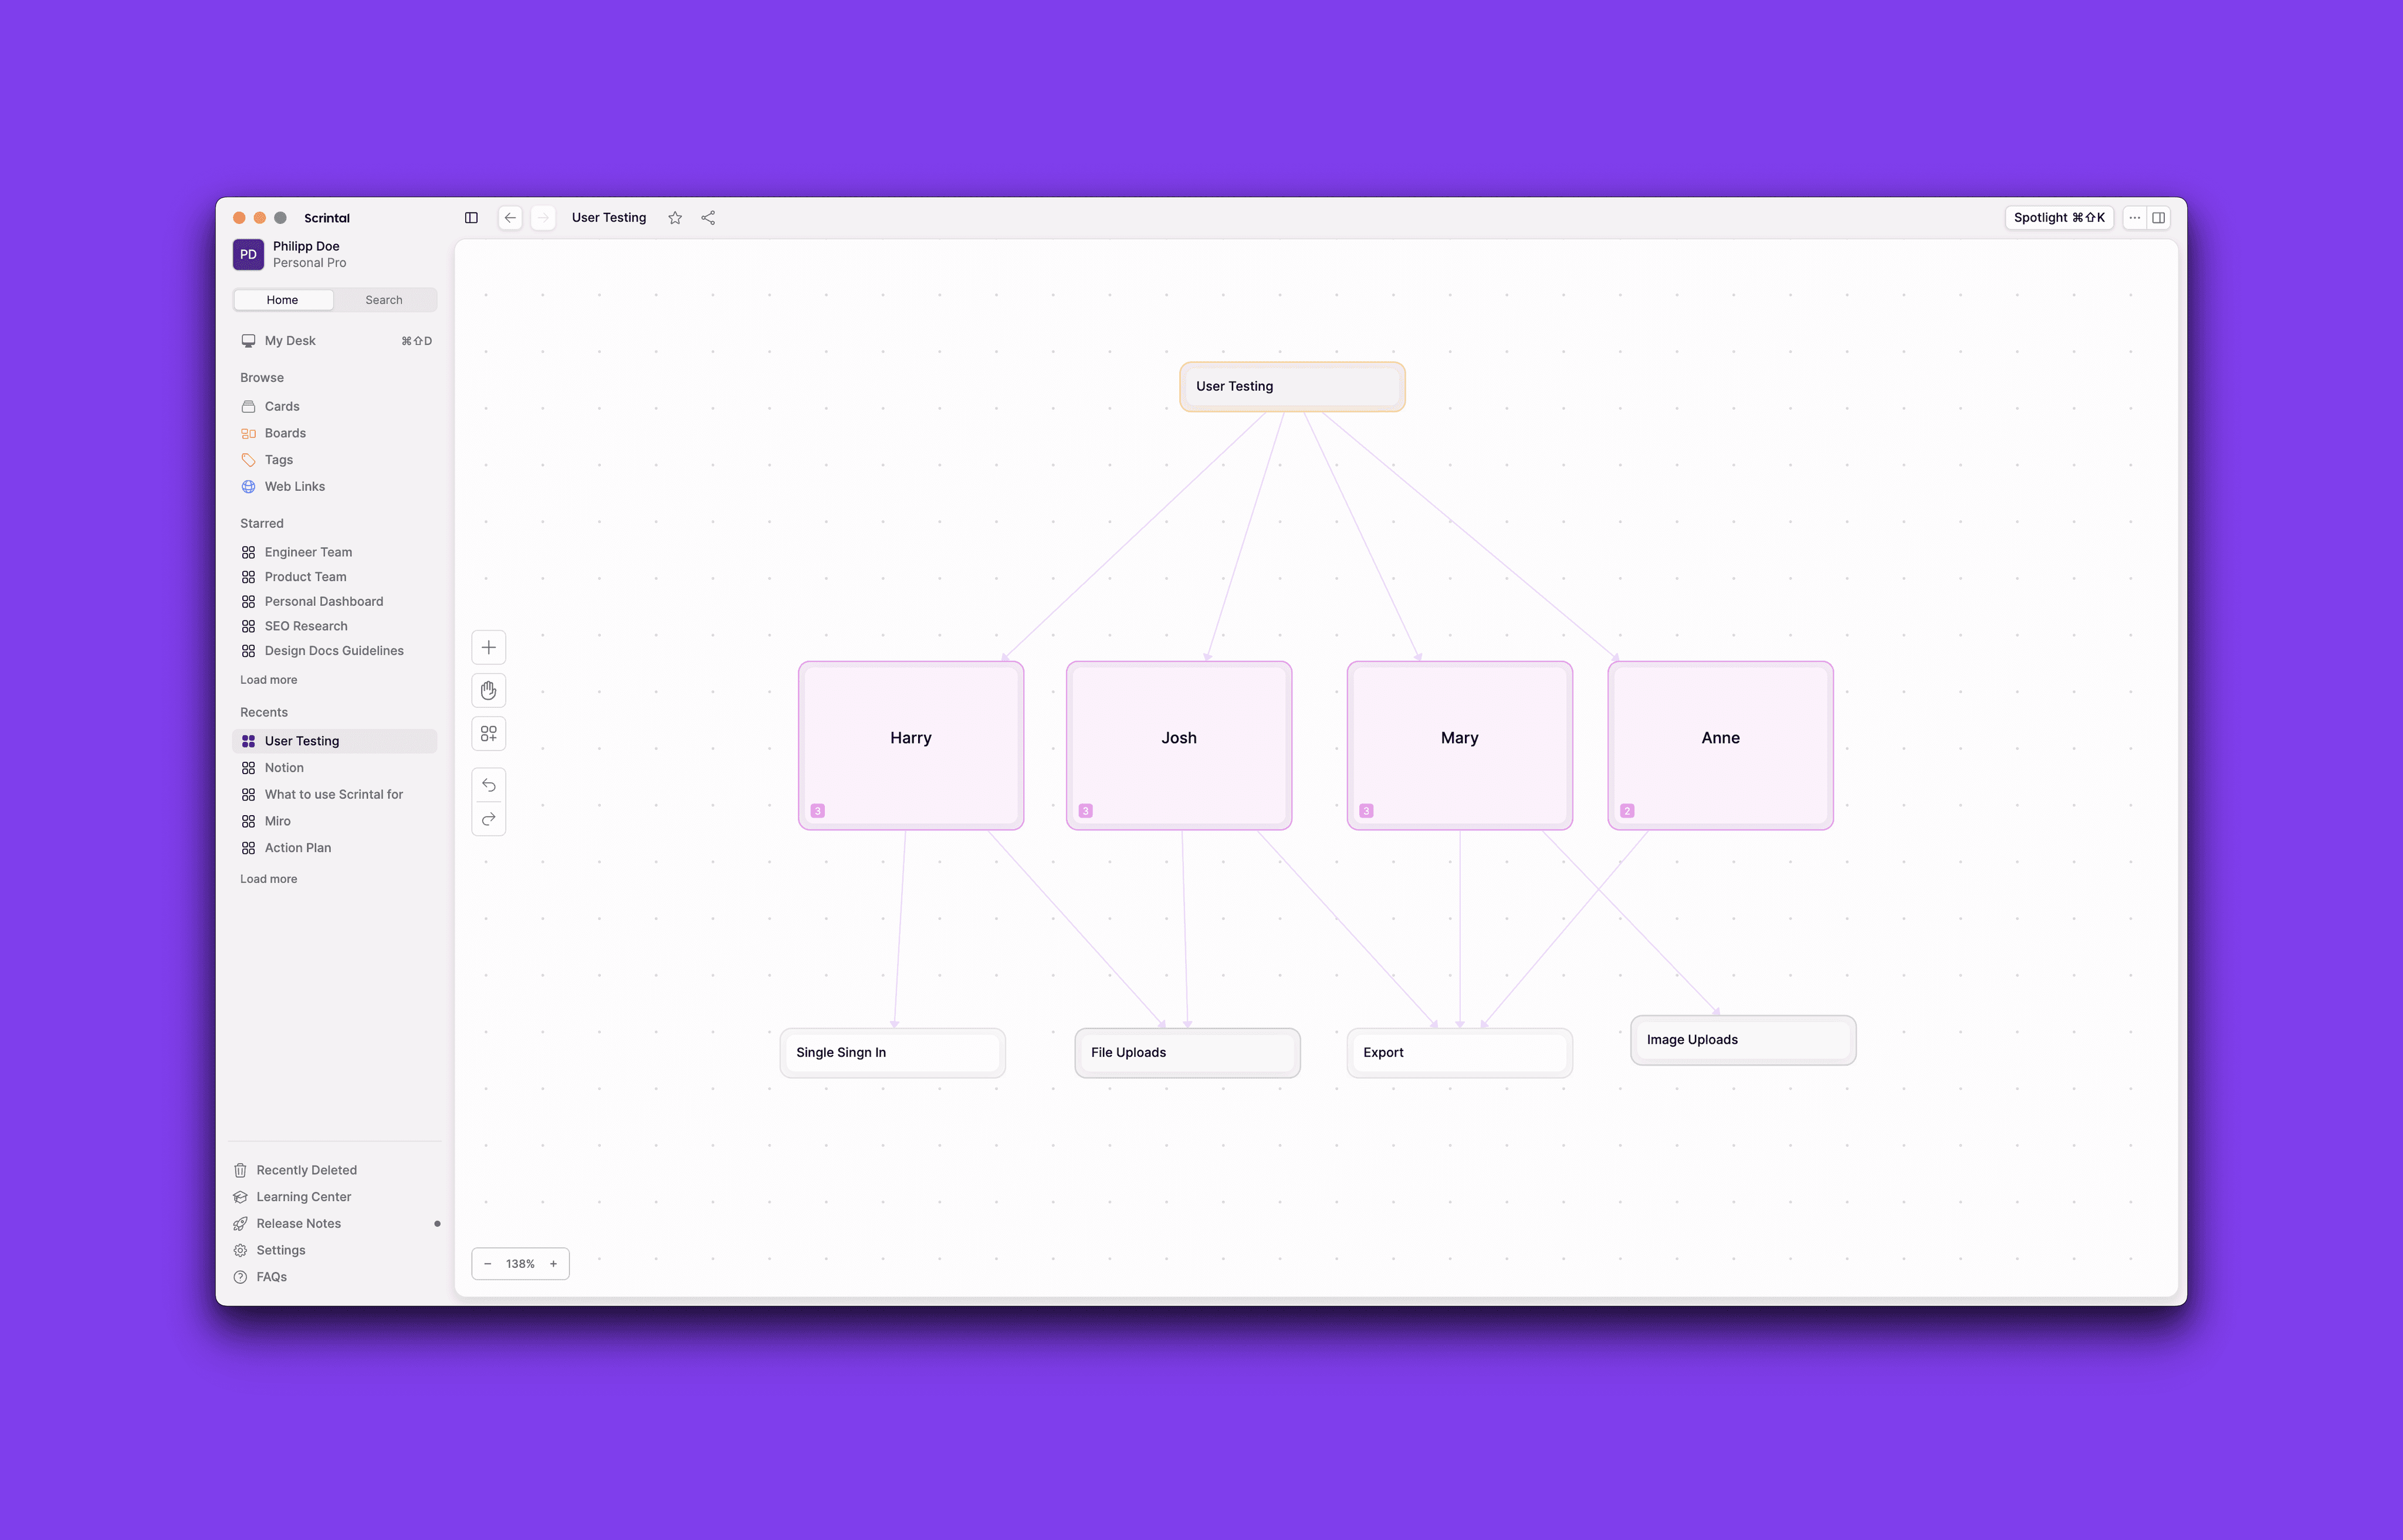Expand Harry card's 3 nested items badge
This screenshot has width=2403, height=1540.
[x=817, y=811]
